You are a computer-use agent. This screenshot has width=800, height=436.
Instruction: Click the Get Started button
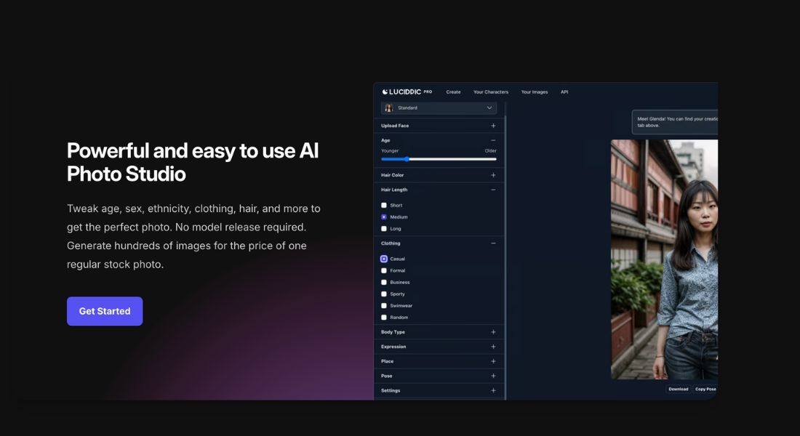pyautogui.click(x=105, y=311)
